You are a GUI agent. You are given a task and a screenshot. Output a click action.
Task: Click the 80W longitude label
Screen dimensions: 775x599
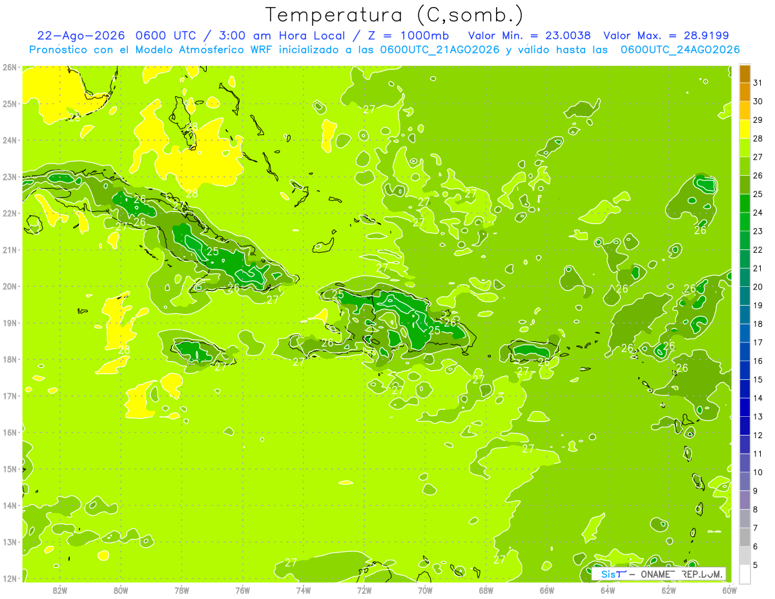pos(121,590)
